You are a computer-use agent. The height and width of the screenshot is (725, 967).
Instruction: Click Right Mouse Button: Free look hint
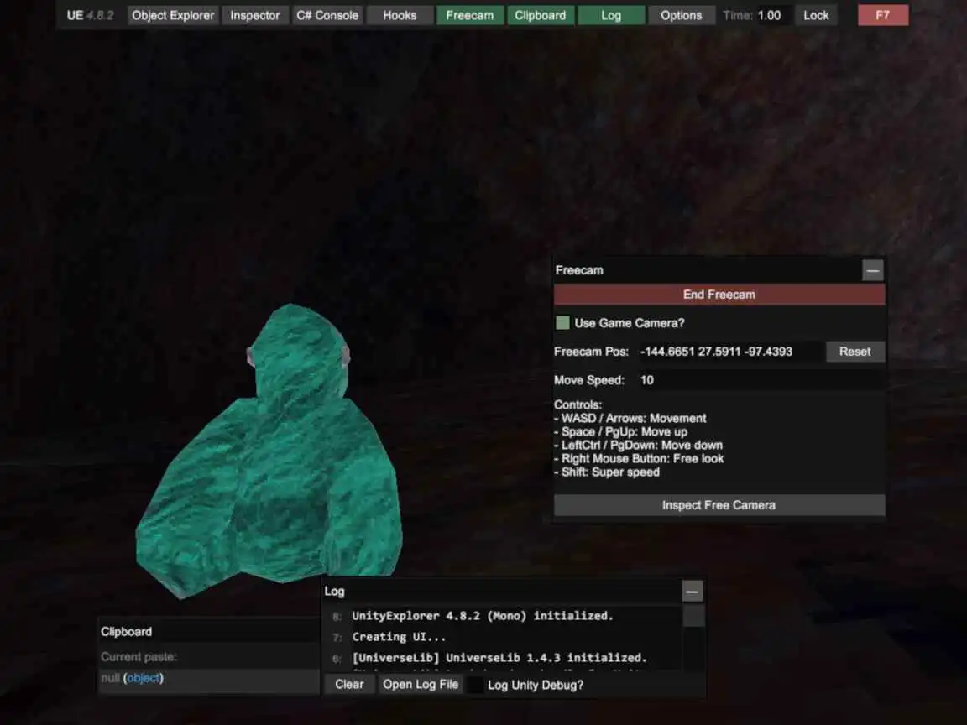(x=640, y=459)
